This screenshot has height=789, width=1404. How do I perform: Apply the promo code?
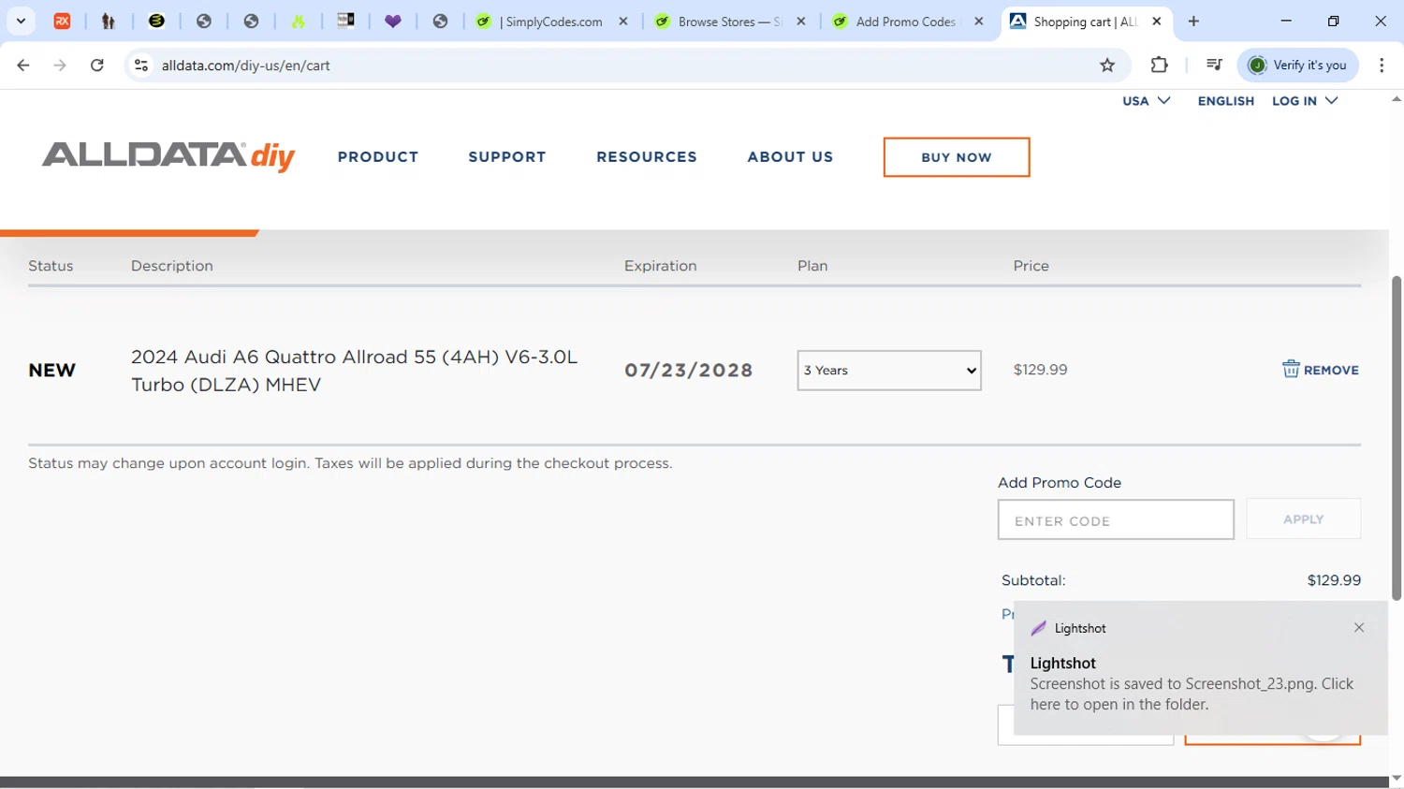[1304, 519]
